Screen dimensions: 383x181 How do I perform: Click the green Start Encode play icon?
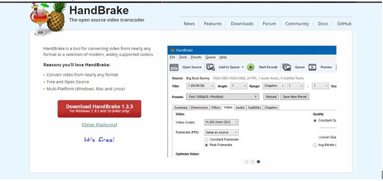(250, 67)
